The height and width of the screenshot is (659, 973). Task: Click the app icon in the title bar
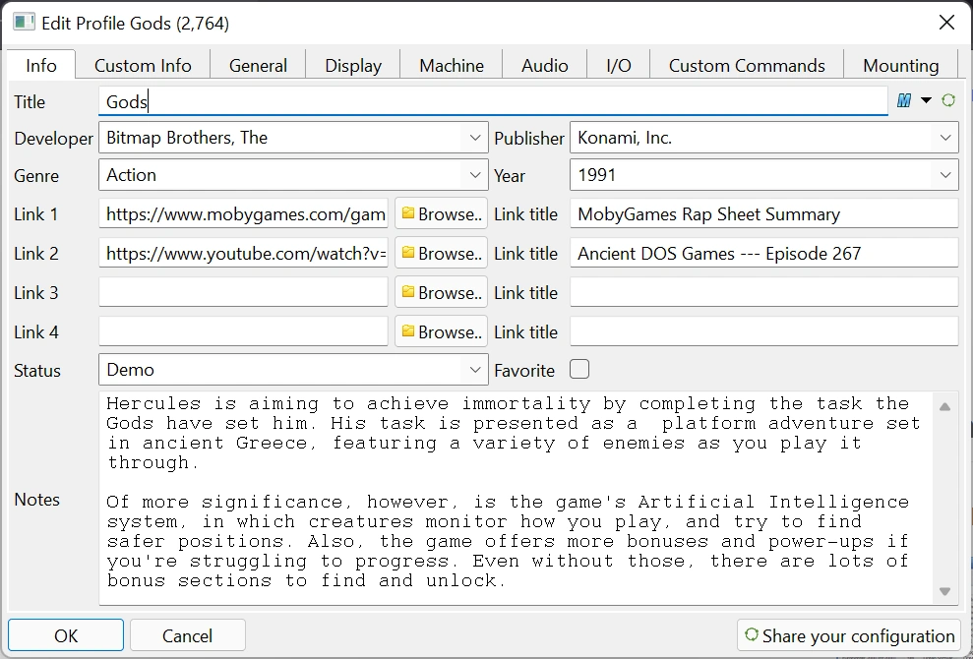coord(24,23)
